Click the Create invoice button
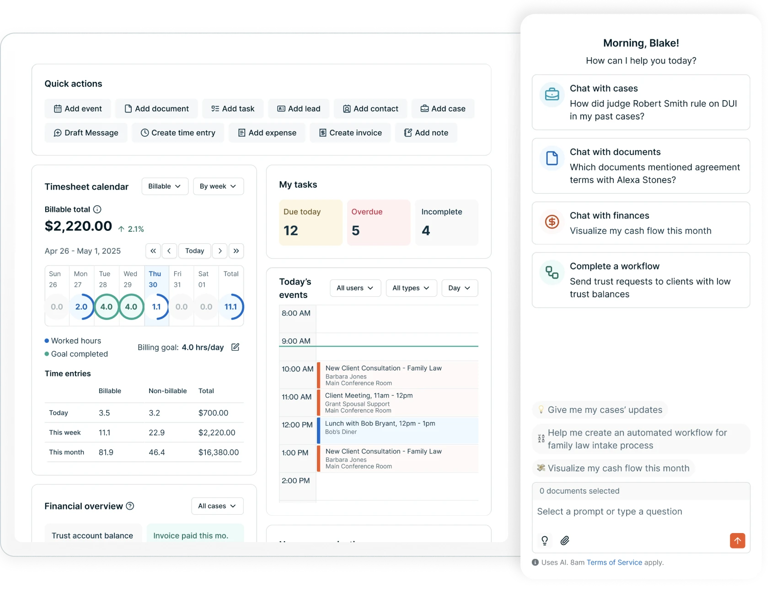This screenshot has width=772, height=592. (x=350, y=133)
